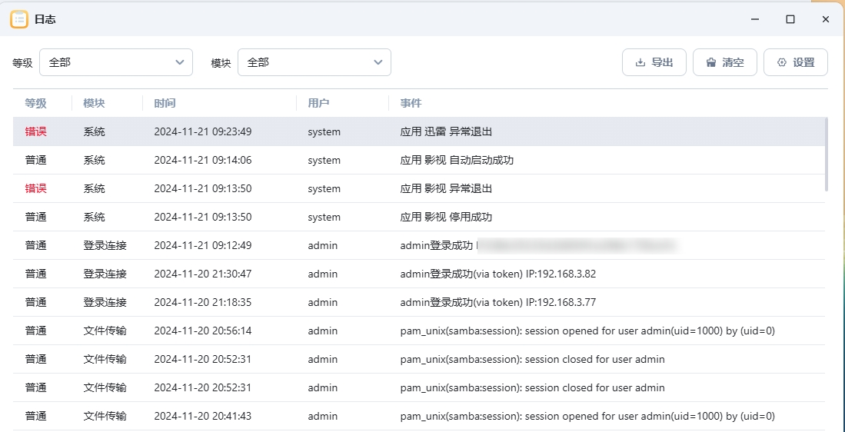Viewport: 845px width, 432px height.
Task: Select the 应用 迅雷 异常退出 event
Action: click(446, 131)
